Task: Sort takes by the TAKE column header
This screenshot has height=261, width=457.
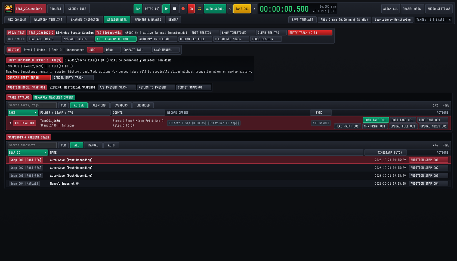Action: [23, 113]
